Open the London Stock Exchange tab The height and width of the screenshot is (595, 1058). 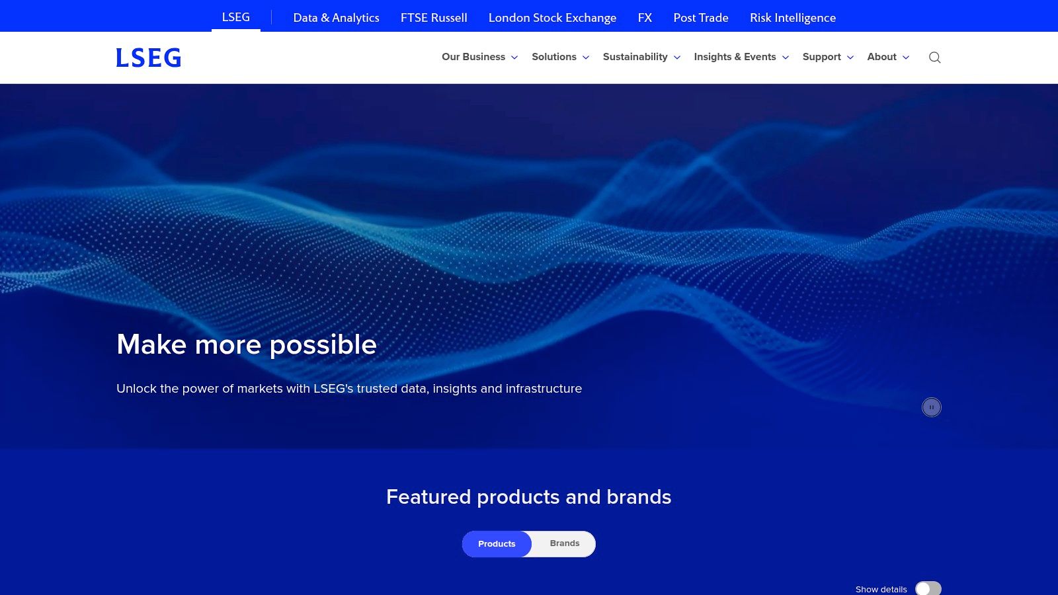(552, 18)
